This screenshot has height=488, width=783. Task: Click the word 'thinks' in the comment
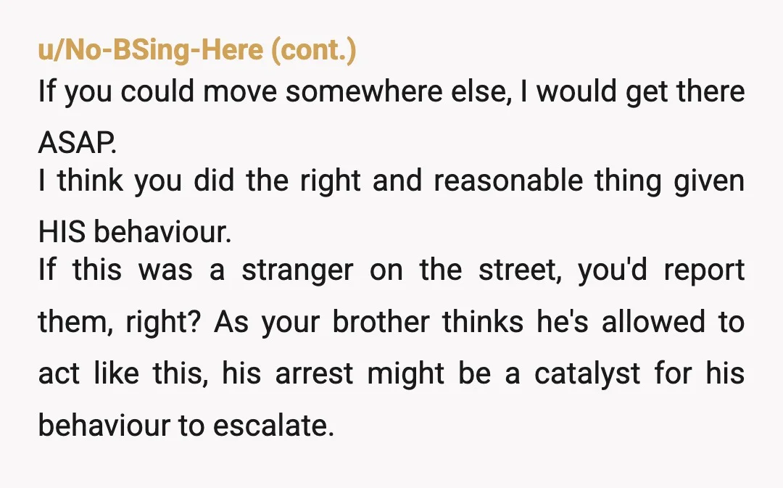483,322
